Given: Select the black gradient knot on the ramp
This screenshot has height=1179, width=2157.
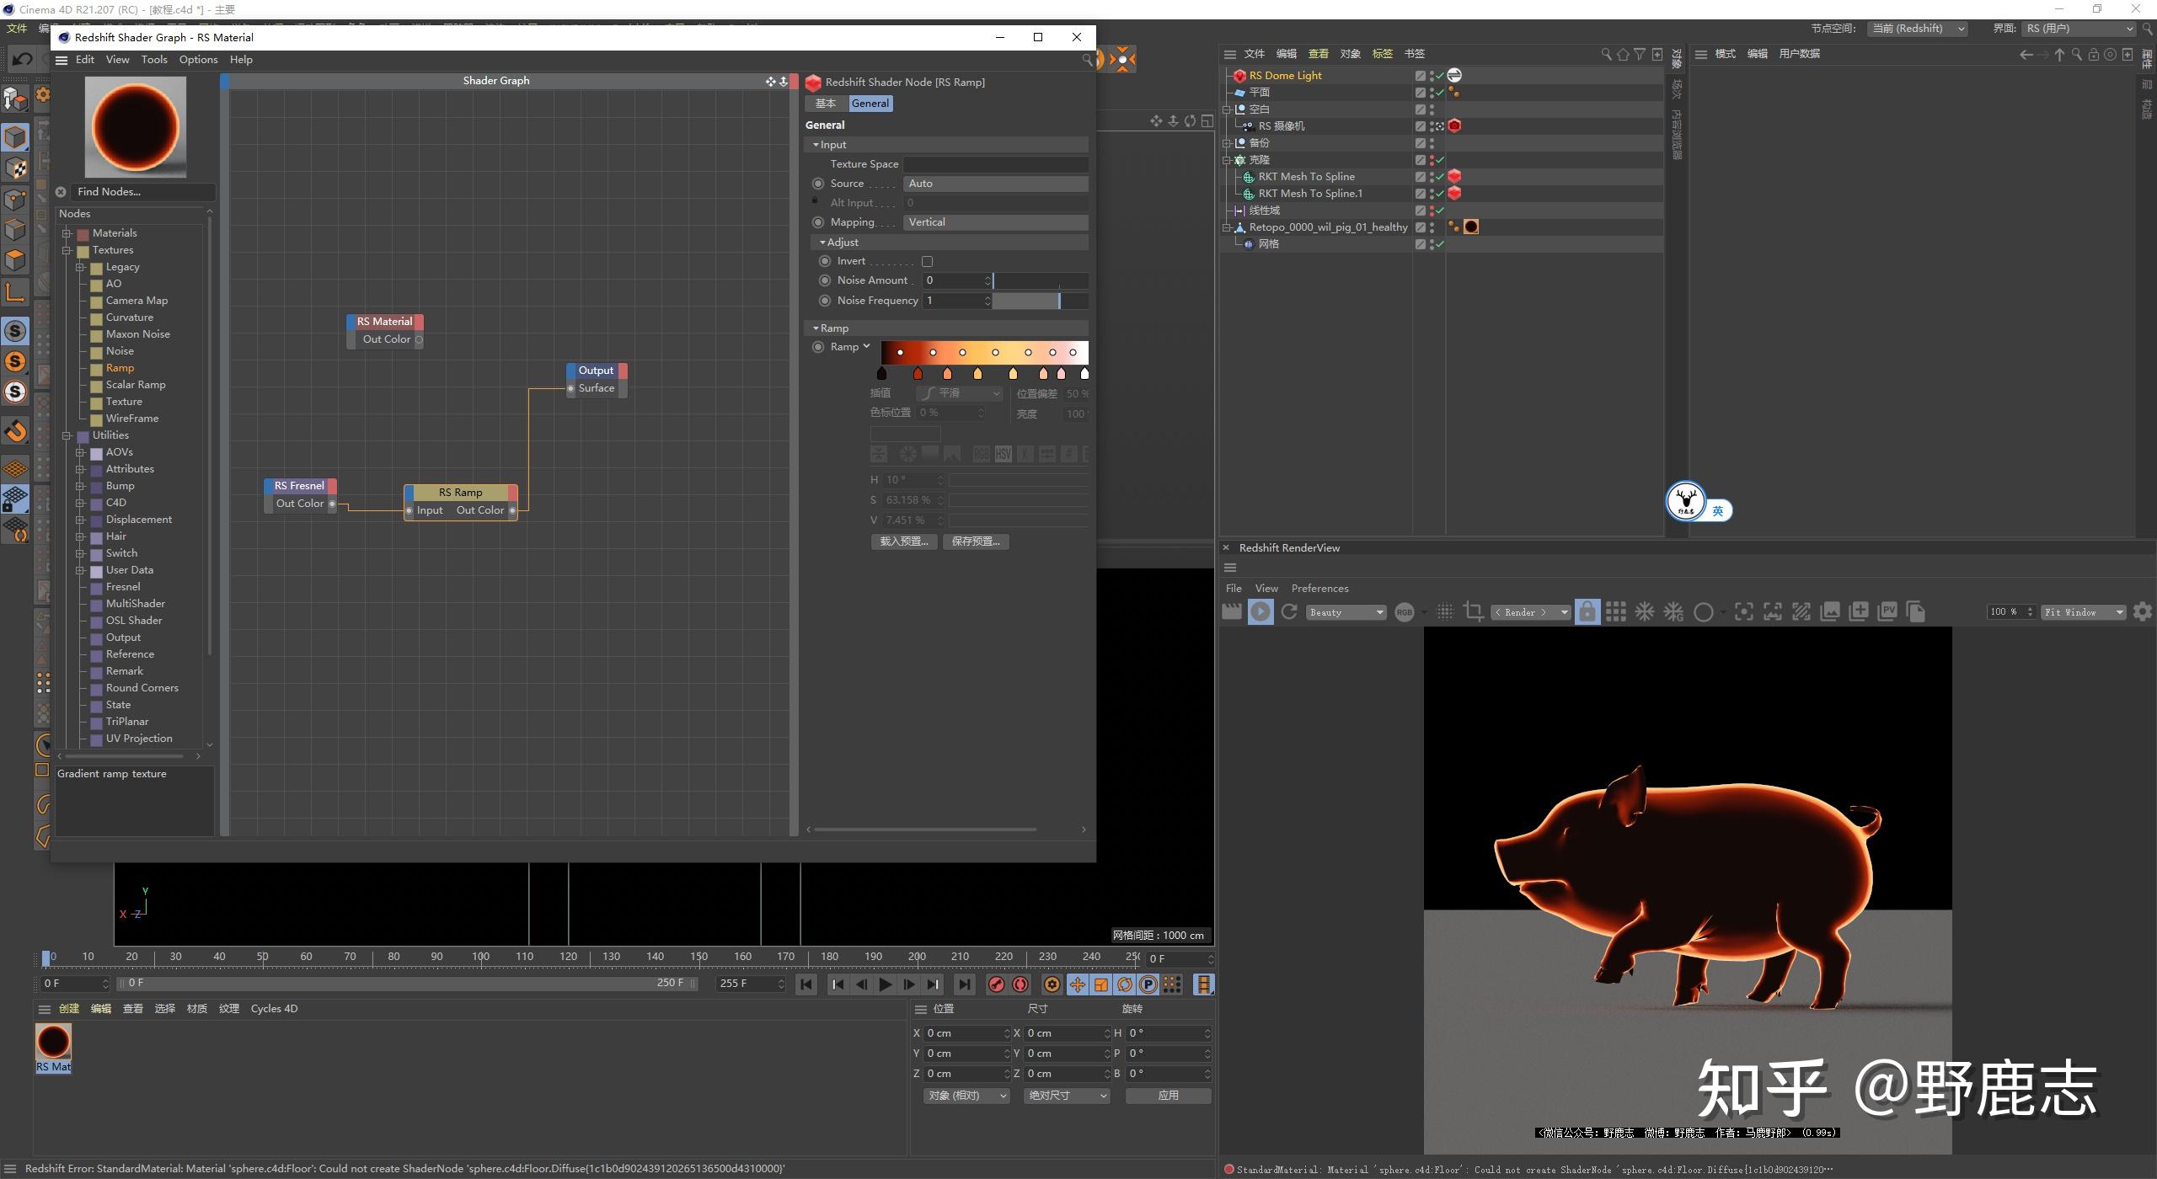Looking at the screenshot, I should tap(882, 374).
